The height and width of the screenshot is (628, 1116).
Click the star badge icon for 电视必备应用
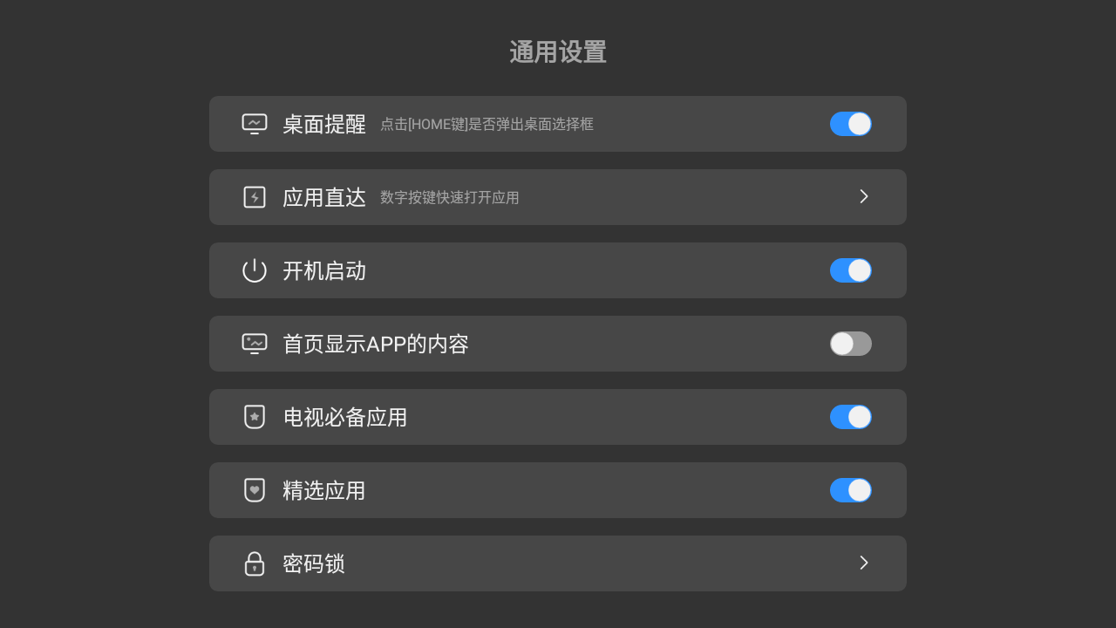(x=255, y=417)
